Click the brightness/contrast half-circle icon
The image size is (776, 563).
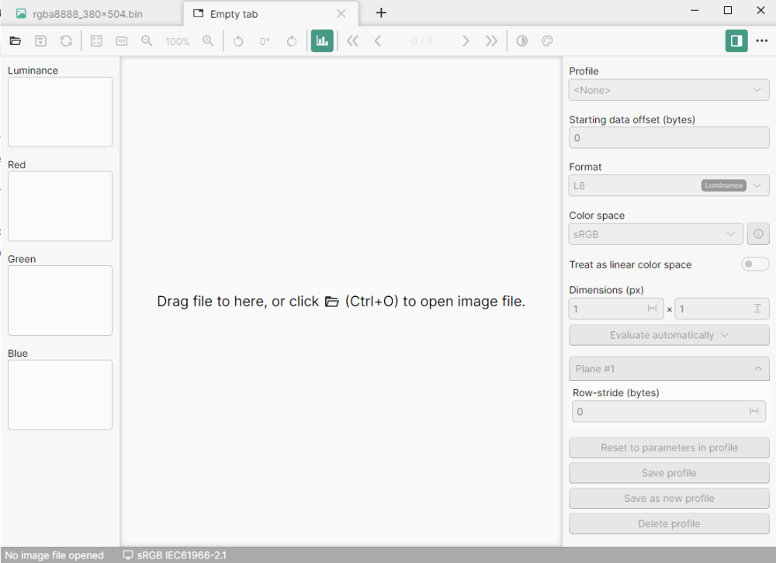[522, 41]
